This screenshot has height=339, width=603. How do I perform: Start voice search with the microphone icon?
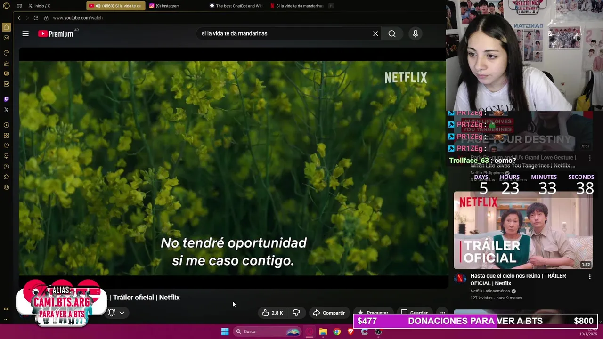pyautogui.click(x=415, y=33)
